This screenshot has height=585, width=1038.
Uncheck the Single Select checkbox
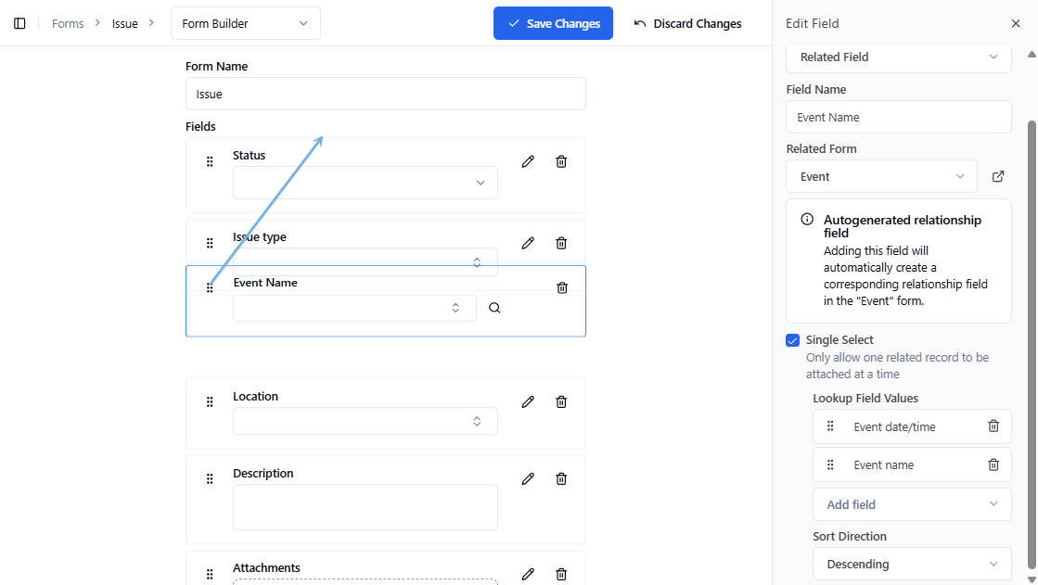pos(792,340)
